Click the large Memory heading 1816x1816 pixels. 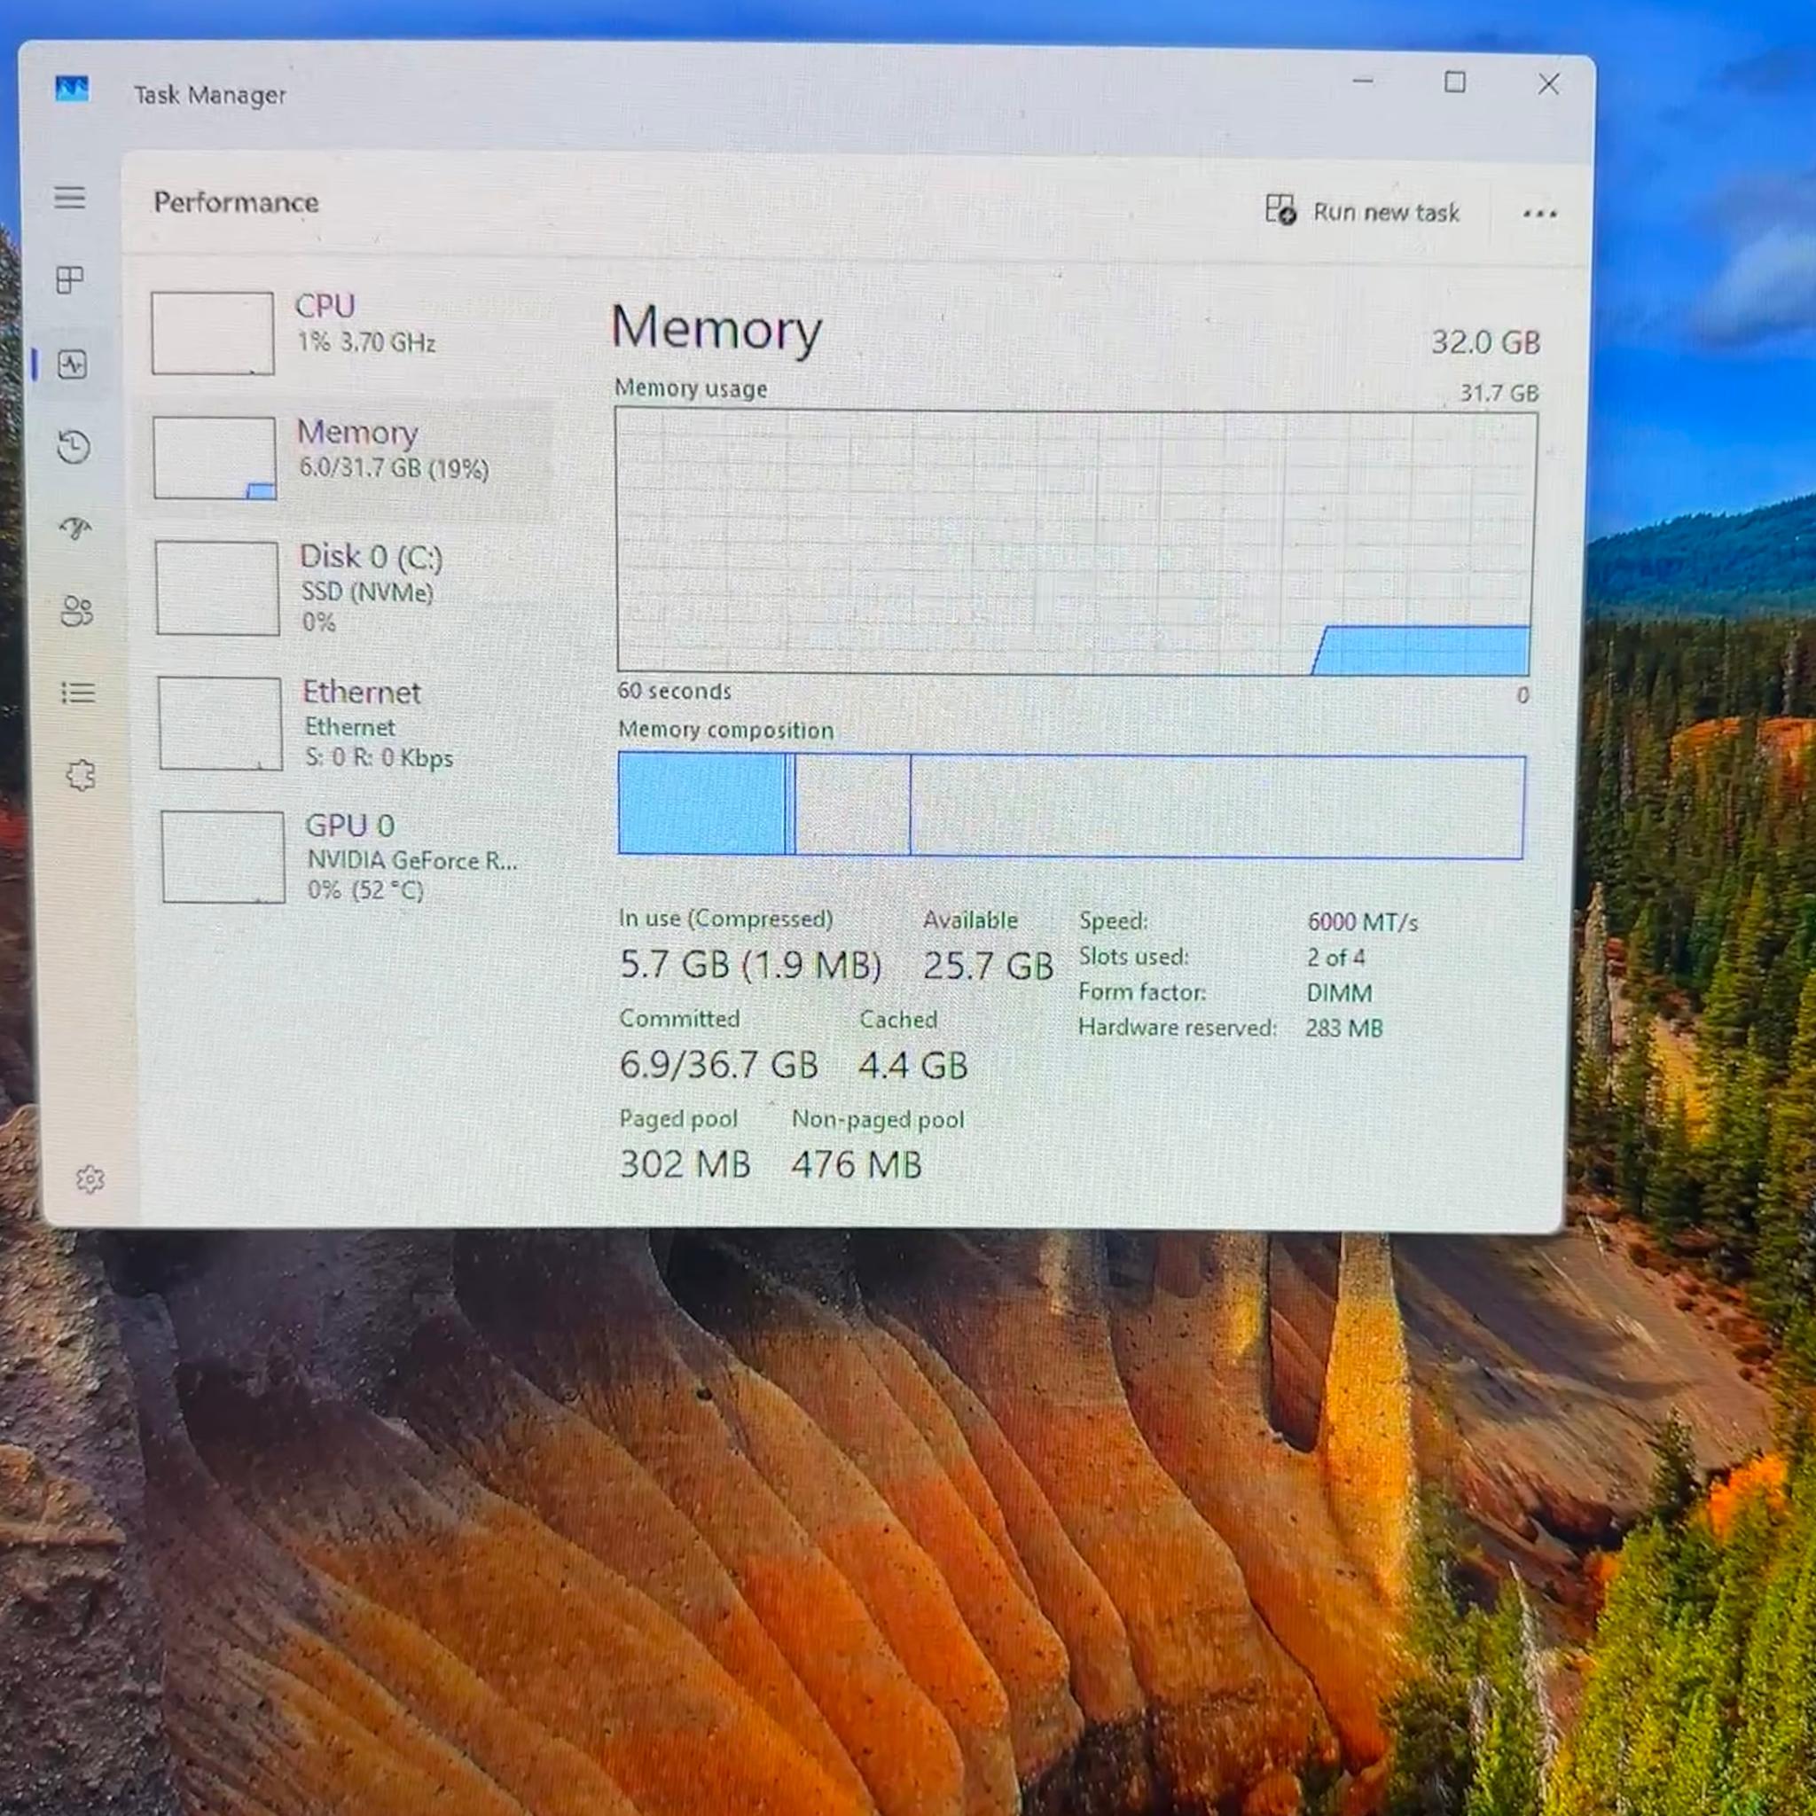pos(716,329)
